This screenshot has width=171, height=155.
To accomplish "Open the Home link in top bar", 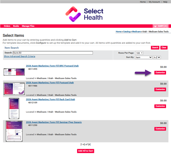I will coord(143,2).
